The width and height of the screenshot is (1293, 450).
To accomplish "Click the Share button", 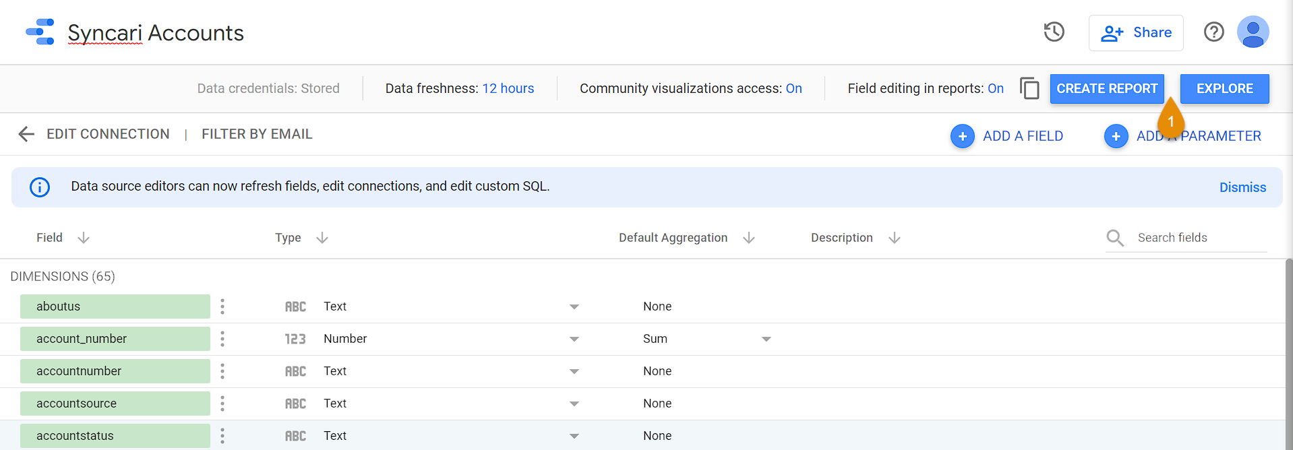I will point(1136,32).
